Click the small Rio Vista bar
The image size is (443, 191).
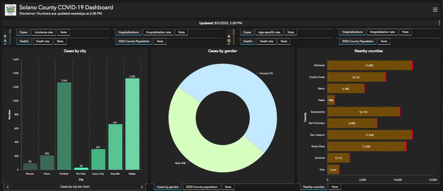point(81,168)
